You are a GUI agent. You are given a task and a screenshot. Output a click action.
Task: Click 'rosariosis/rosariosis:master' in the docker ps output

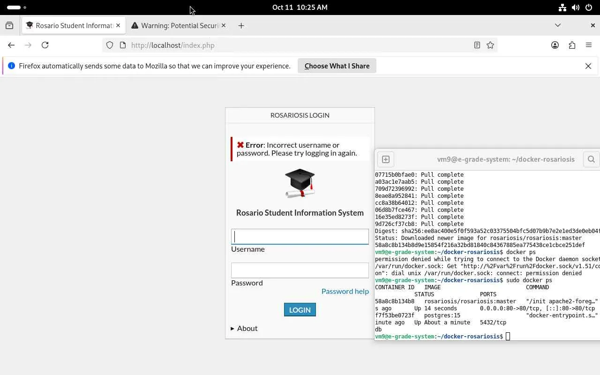click(470, 301)
